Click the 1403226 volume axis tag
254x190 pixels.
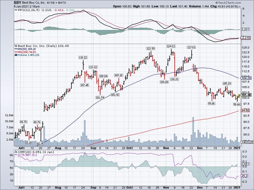(x=247, y=142)
